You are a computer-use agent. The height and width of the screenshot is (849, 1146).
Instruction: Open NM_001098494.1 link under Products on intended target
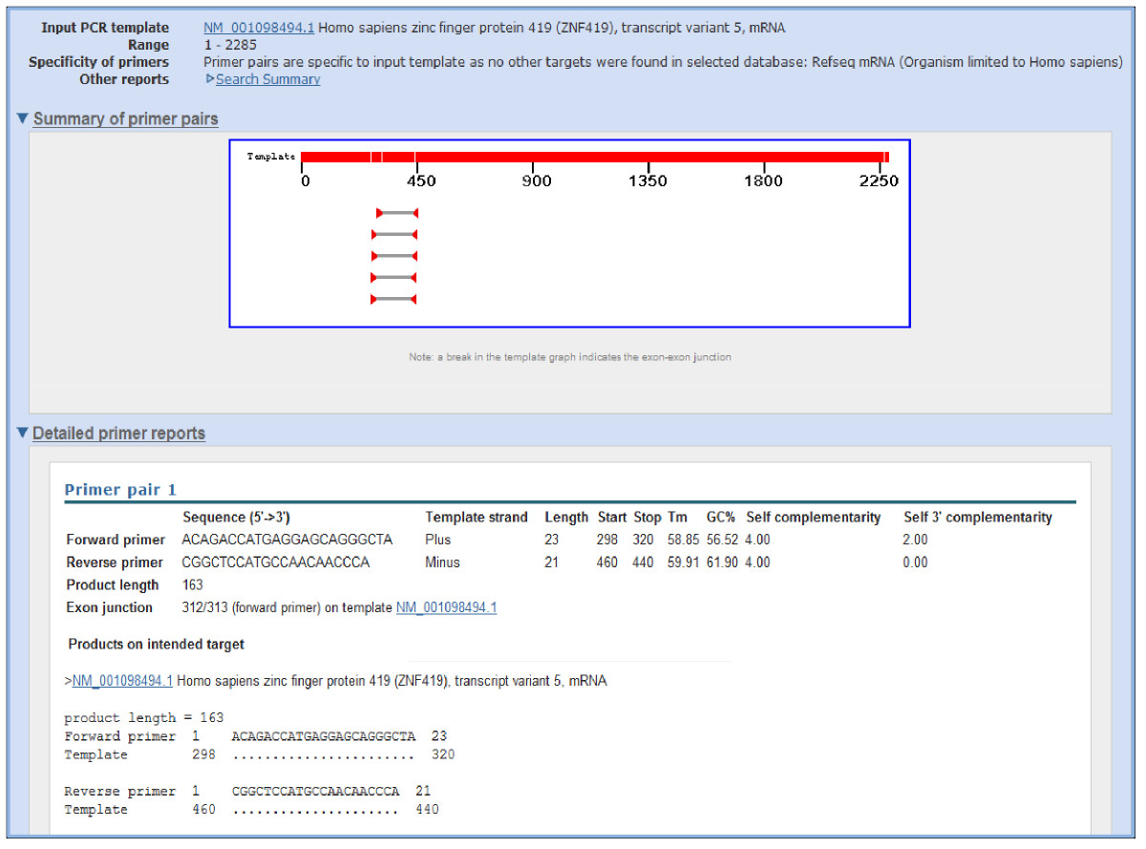click(122, 681)
